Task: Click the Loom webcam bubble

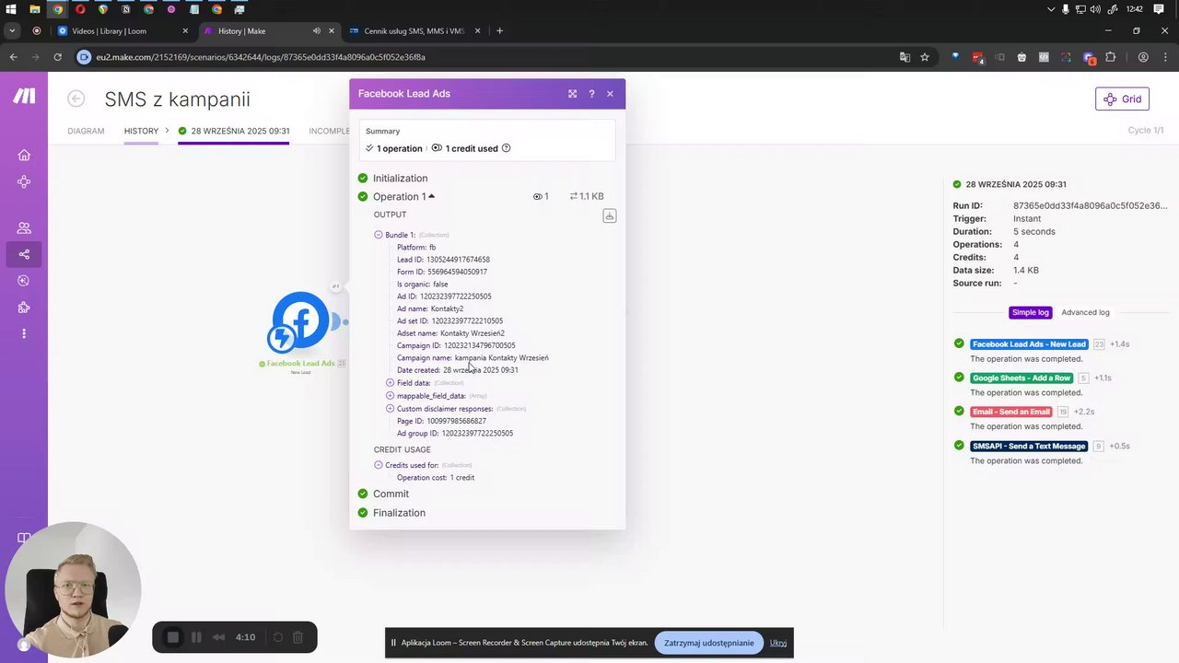Action: tap(73, 590)
